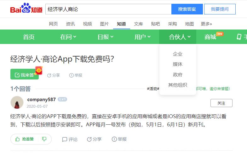Click the 搜索答案 button
This screenshot has width=247, height=158.
coord(187,9)
